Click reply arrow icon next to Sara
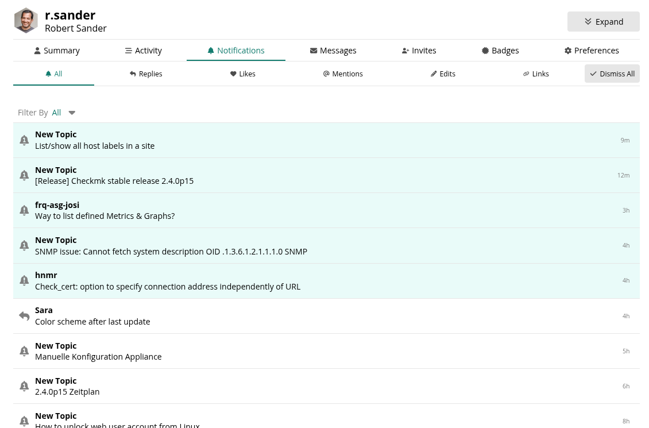Screen dimensions: 649x428 (24, 316)
